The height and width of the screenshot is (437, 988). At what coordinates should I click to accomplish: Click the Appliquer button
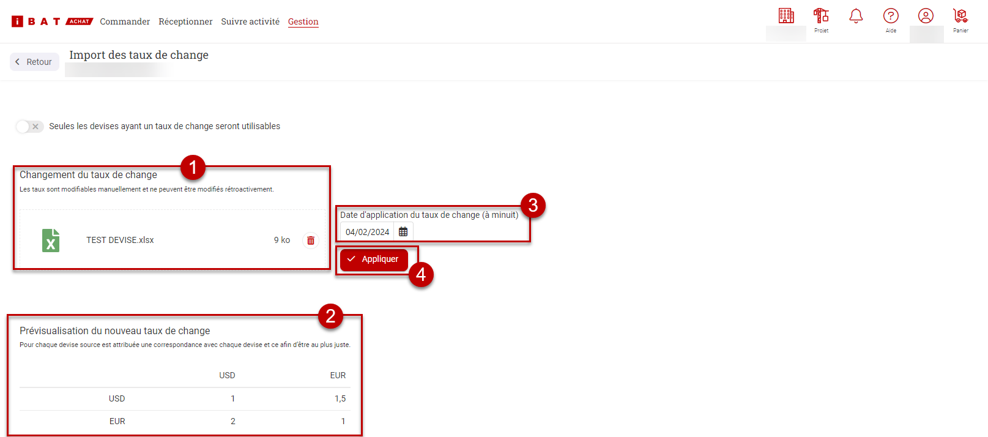point(374,260)
